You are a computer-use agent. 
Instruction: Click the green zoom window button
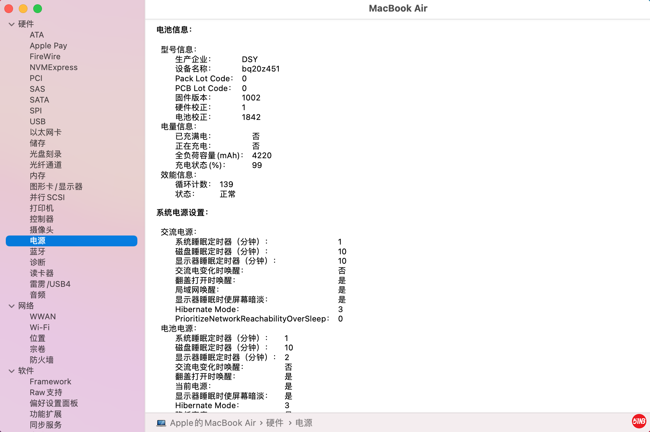click(x=38, y=9)
